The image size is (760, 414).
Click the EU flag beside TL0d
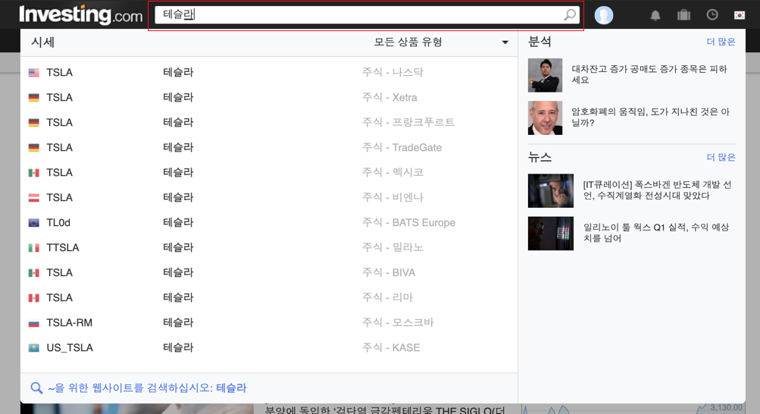pyautogui.click(x=34, y=223)
